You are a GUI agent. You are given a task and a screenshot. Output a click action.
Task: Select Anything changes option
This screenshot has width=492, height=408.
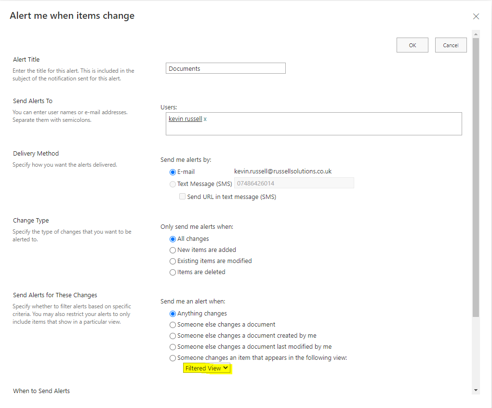coord(173,314)
